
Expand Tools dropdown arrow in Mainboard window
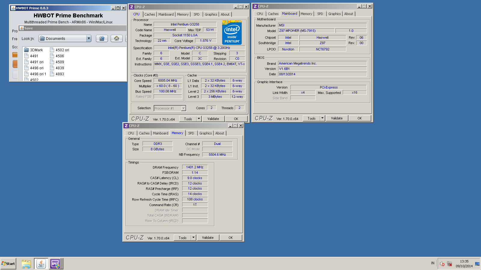[x=322, y=118]
